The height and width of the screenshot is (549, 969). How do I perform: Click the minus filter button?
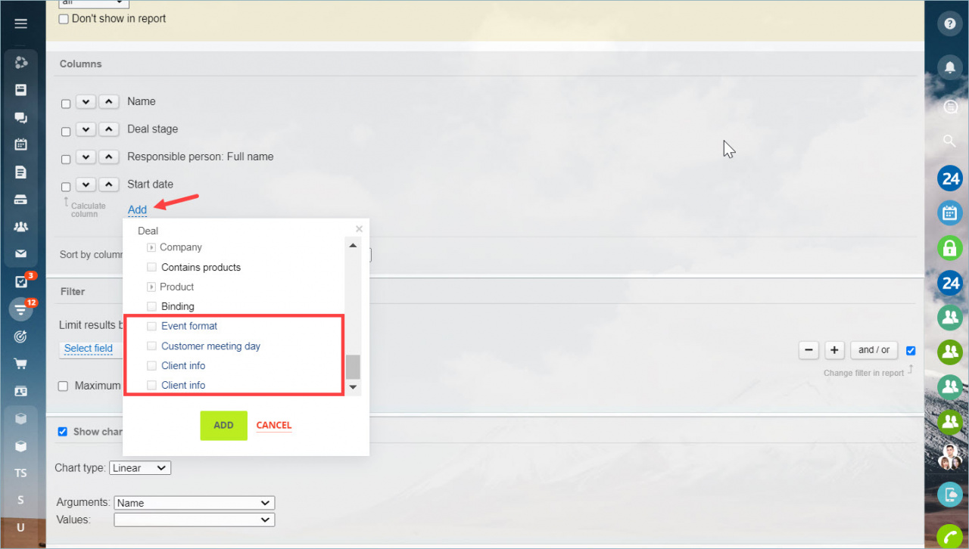tap(809, 350)
